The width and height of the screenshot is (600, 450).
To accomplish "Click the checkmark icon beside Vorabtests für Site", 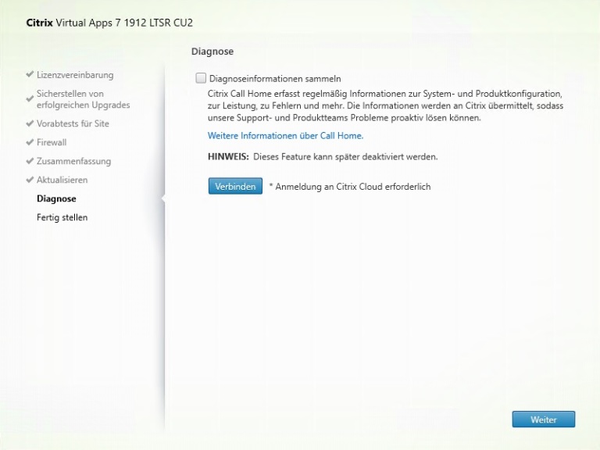I will point(30,123).
